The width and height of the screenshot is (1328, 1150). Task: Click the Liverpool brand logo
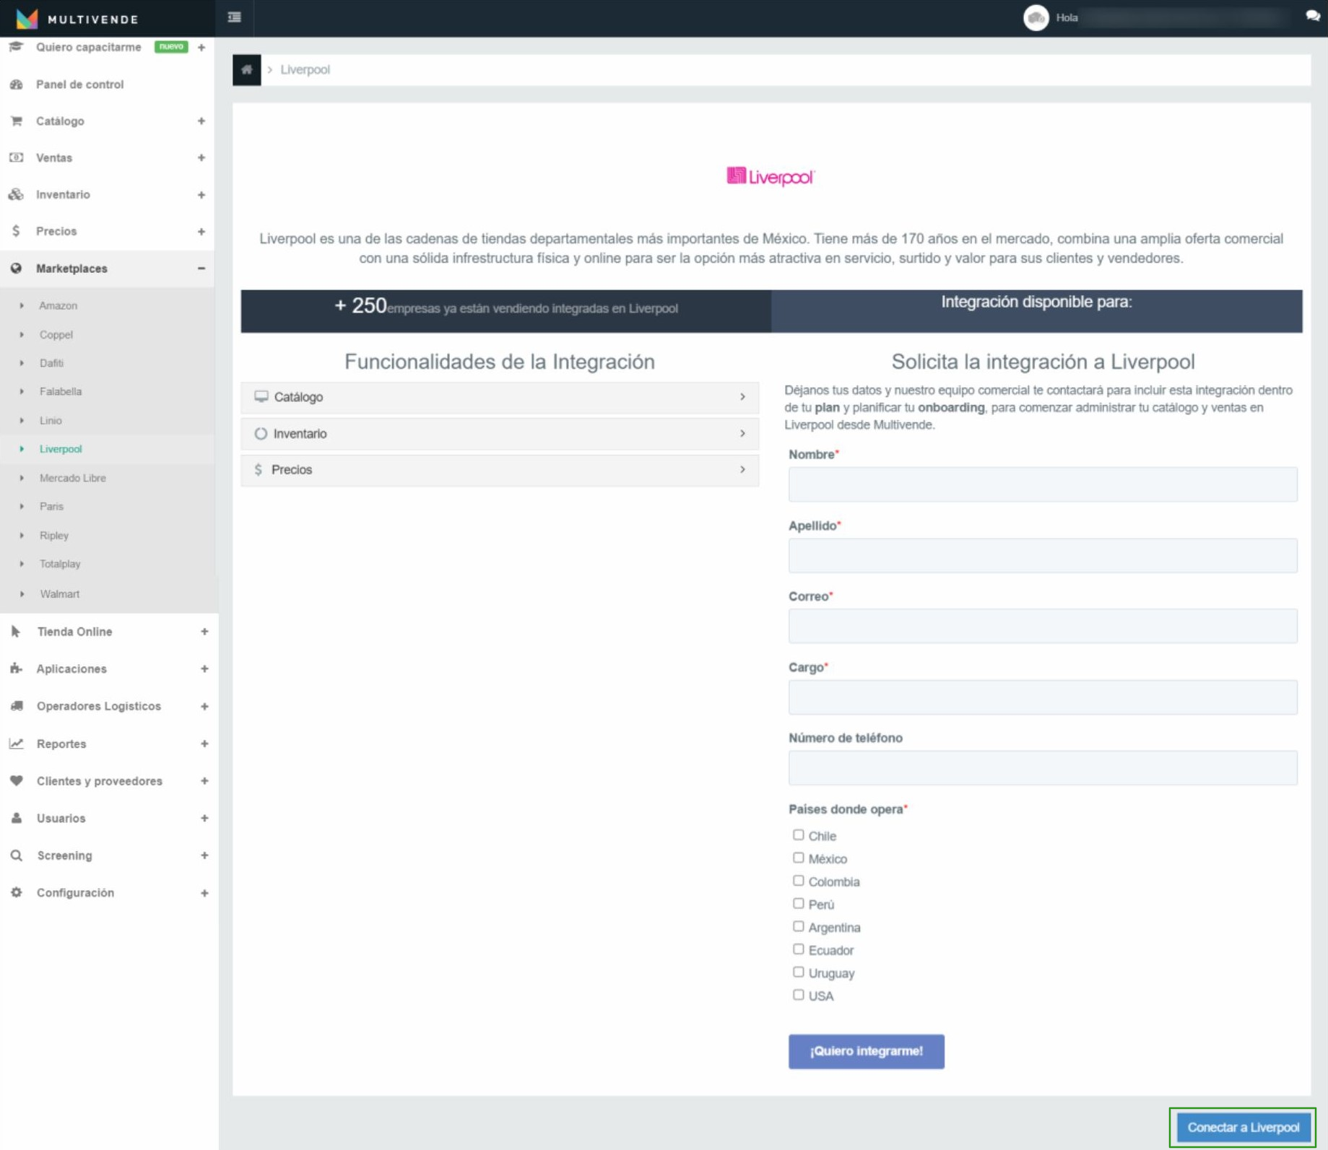[771, 177]
